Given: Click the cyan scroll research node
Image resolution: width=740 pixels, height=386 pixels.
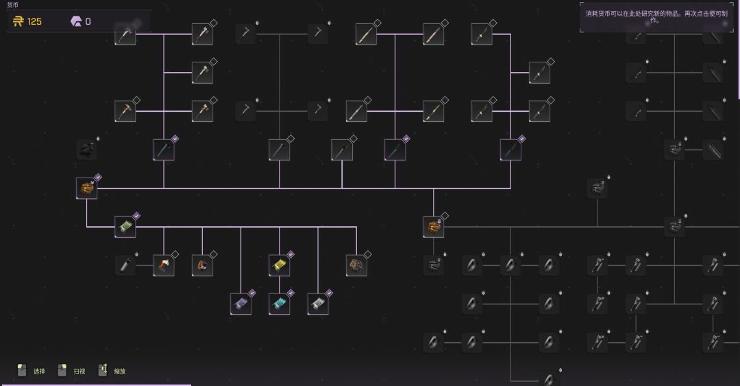Looking at the screenshot, I should 279,303.
